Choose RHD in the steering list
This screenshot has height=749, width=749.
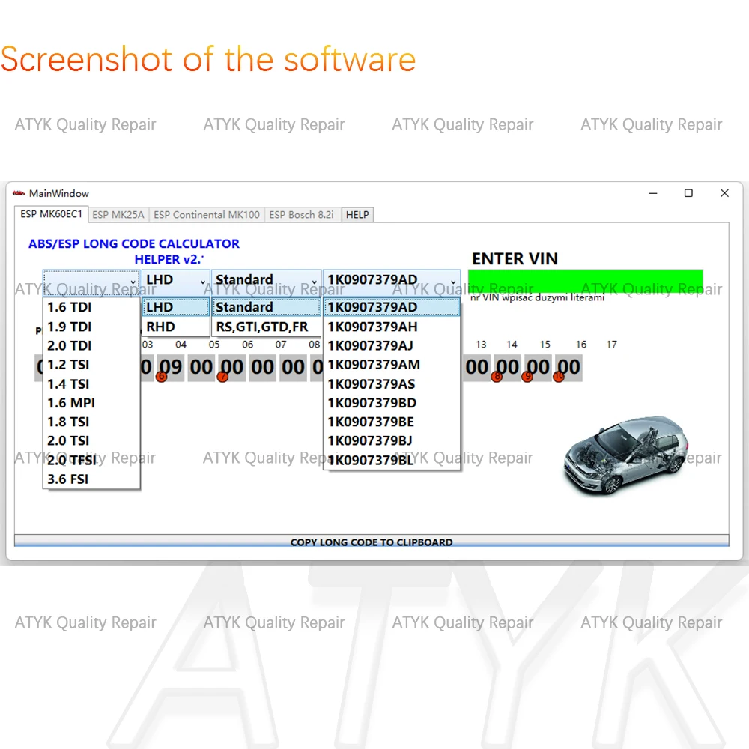[176, 327]
